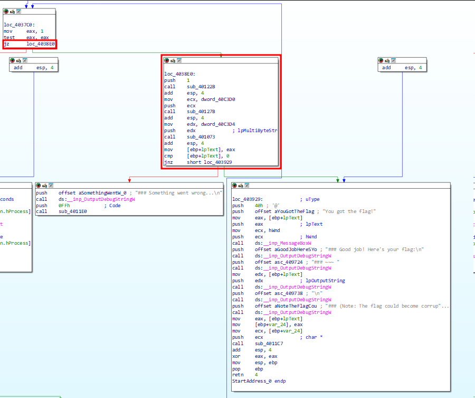This screenshot has height=398, width=475.
Task: Click the asc_409738 offset
Action: pyautogui.click(x=279, y=294)
